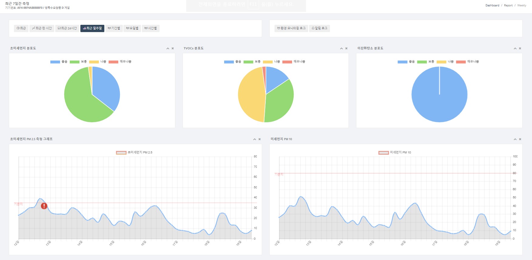Click the red exceedance warning marker on PM 2.5 graph
This screenshot has height=260, width=532.
coord(44,206)
